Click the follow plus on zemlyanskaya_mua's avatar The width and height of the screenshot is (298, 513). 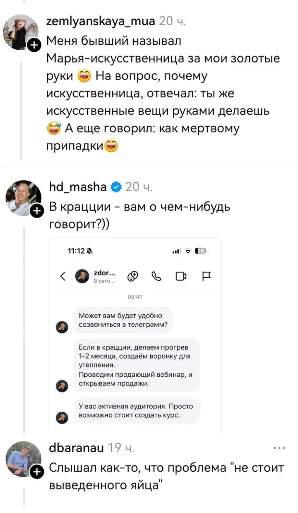(34, 46)
